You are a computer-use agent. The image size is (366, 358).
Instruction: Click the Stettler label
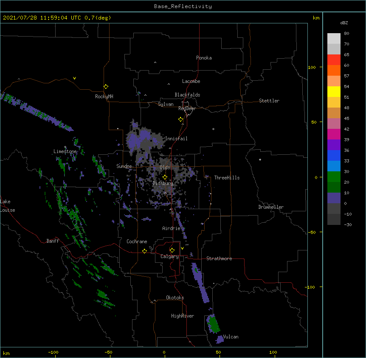coord(269,101)
